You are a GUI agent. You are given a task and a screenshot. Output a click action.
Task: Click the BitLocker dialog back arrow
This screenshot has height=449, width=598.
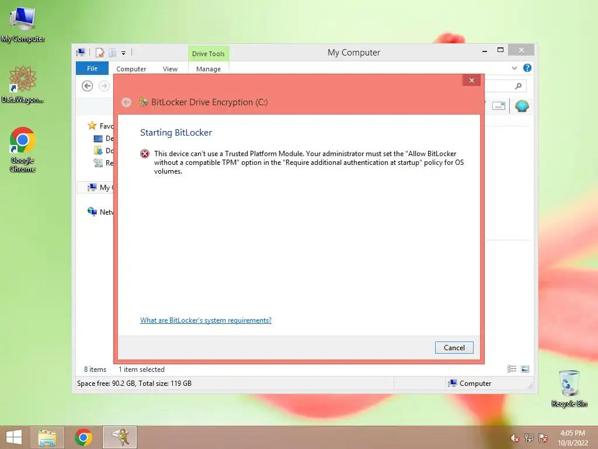pyautogui.click(x=127, y=102)
